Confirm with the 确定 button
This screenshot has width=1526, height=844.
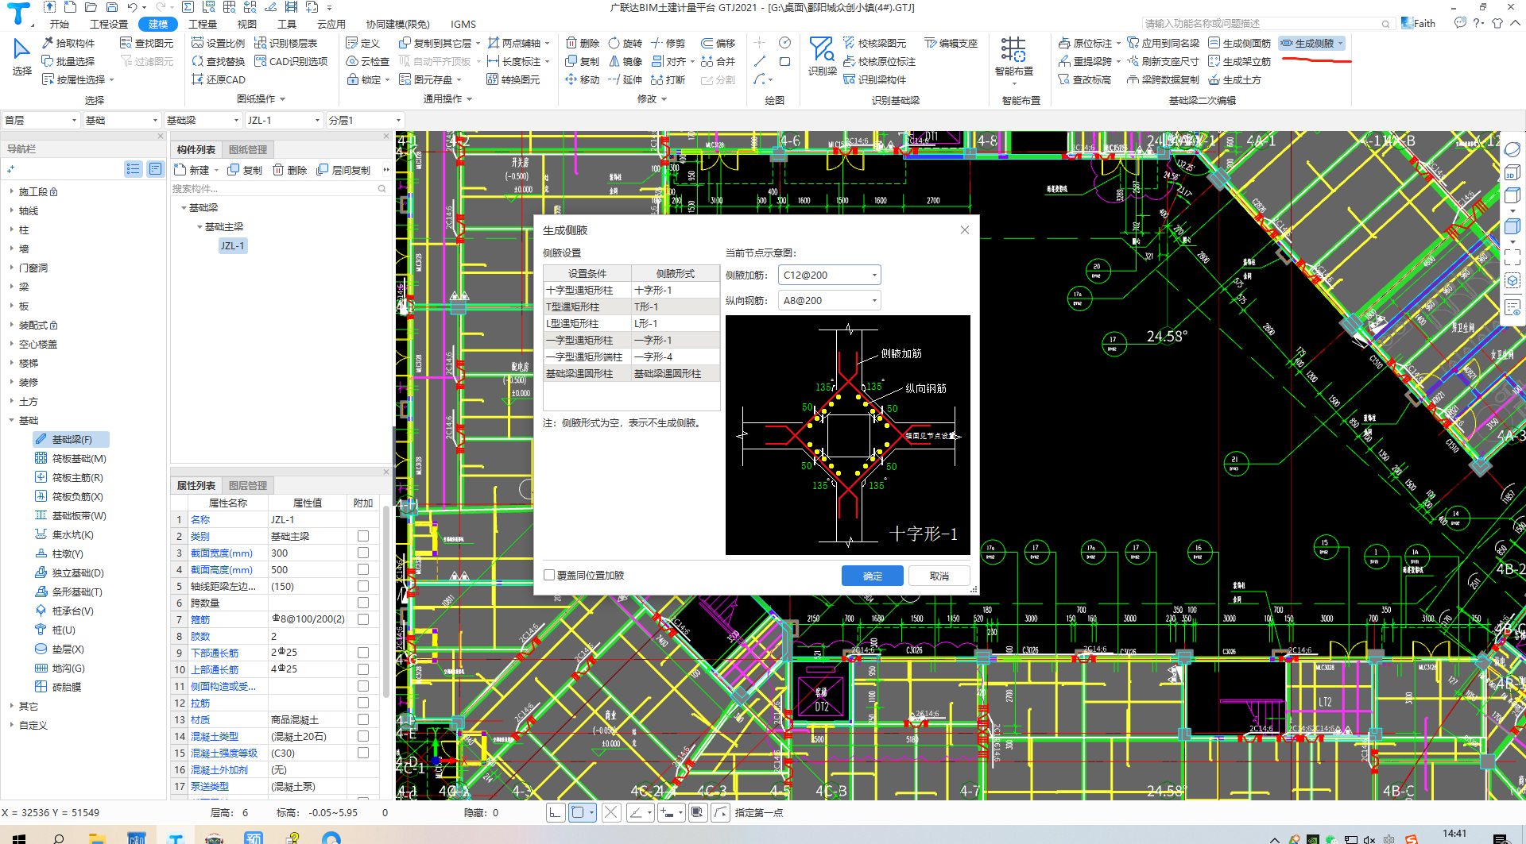pos(873,576)
